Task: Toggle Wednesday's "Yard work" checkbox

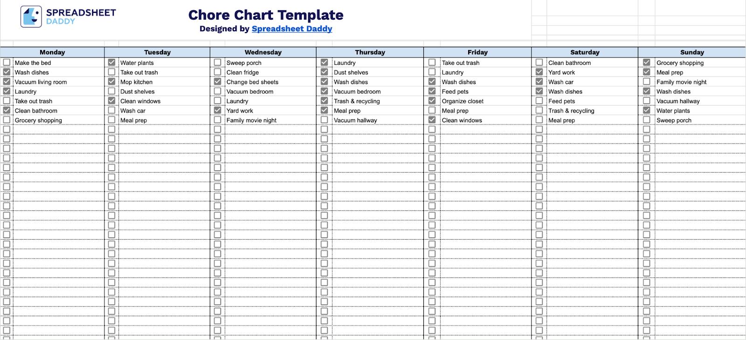Action: (x=217, y=111)
